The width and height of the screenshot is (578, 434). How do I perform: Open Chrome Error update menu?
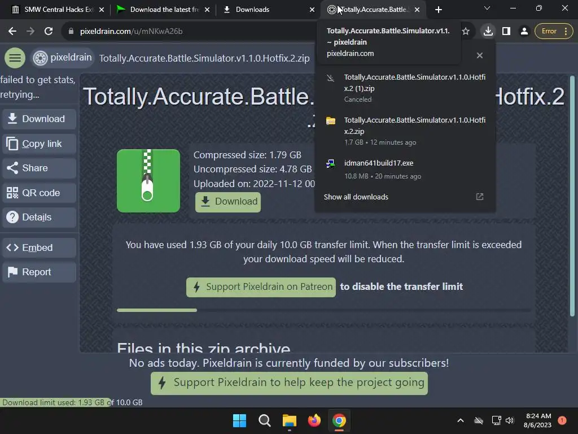pos(554,32)
